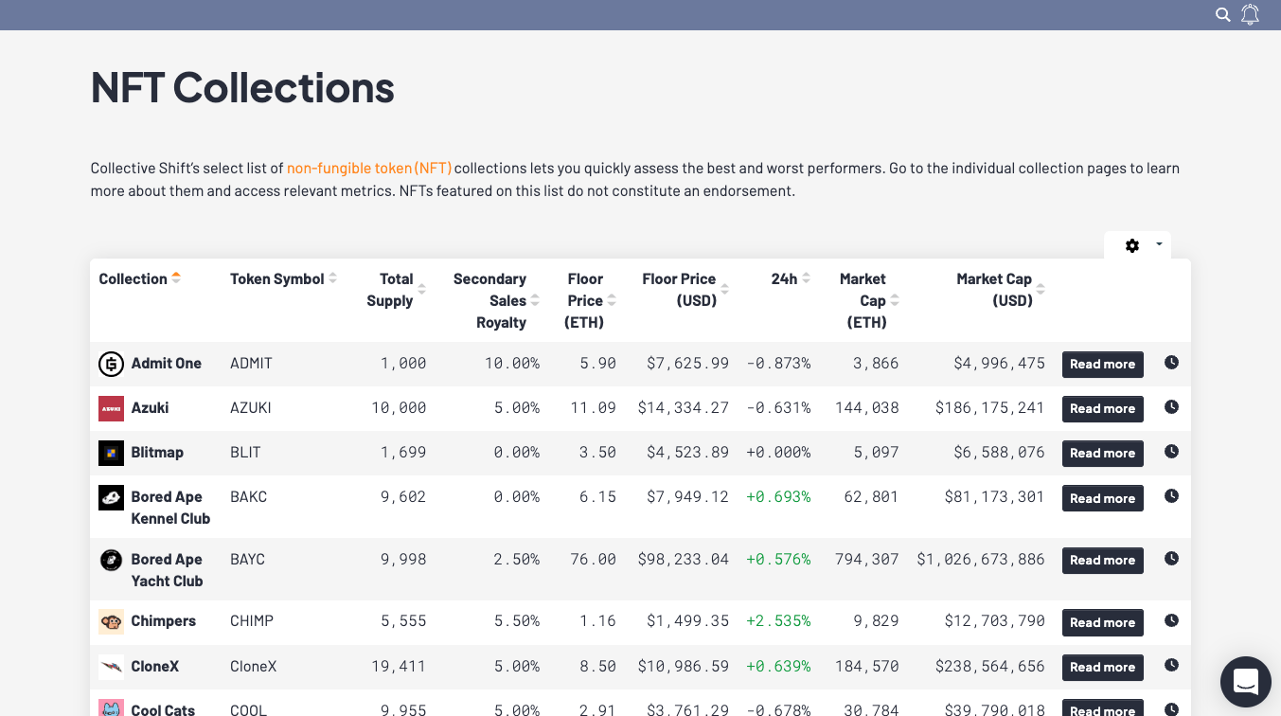
Task: Open the chat support bubble
Action: point(1245,681)
